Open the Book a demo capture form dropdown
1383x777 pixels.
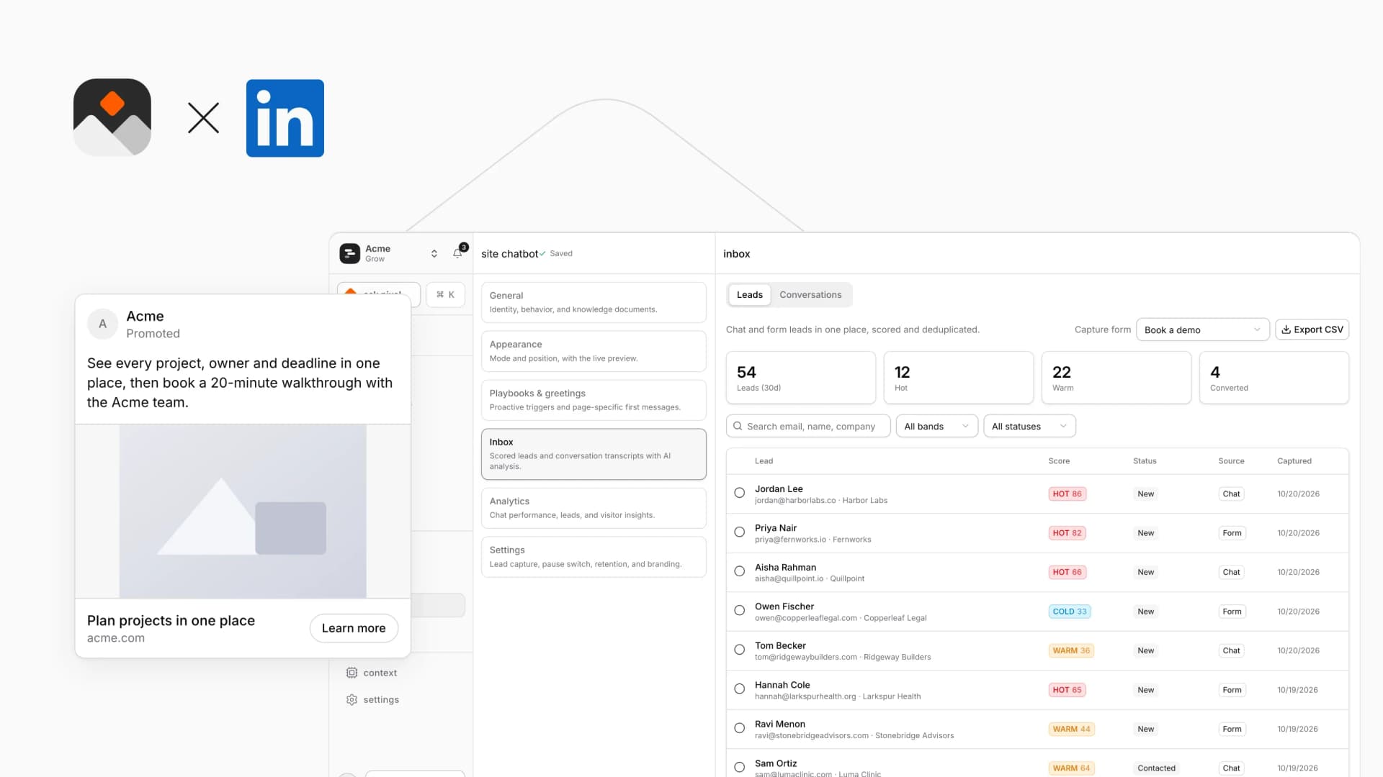1202,330
